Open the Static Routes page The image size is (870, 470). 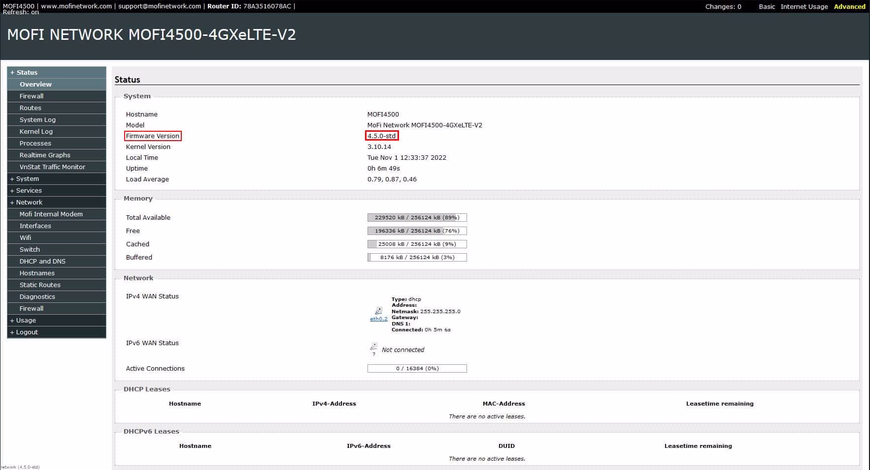coord(57,285)
